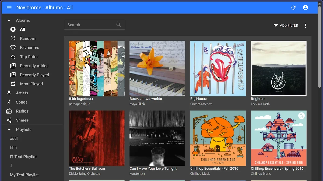Click the Artists microphone icon
Viewport: 323px width, 181px height.
point(9,93)
